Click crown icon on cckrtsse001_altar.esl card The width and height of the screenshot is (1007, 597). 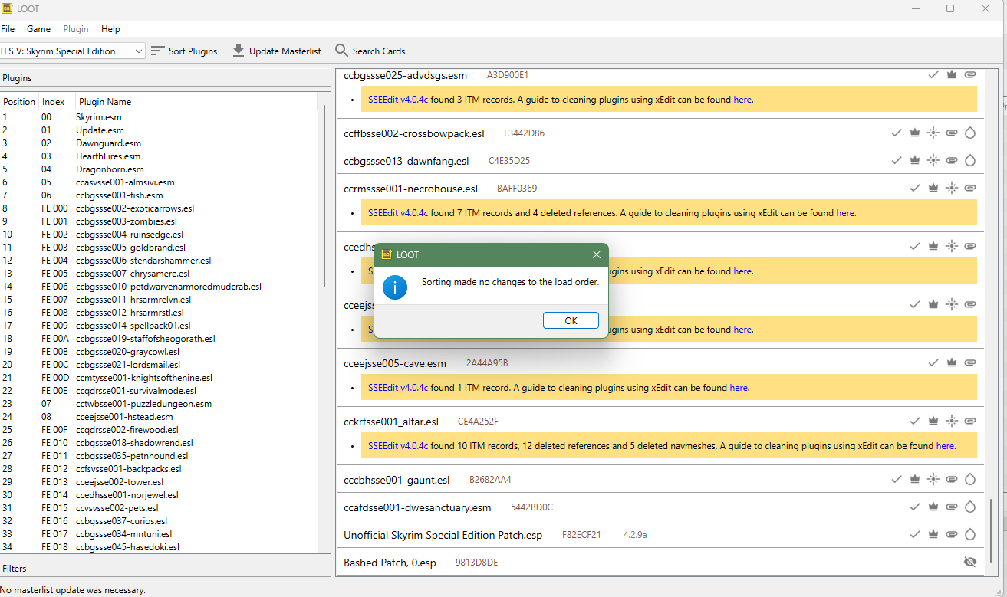(933, 421)
